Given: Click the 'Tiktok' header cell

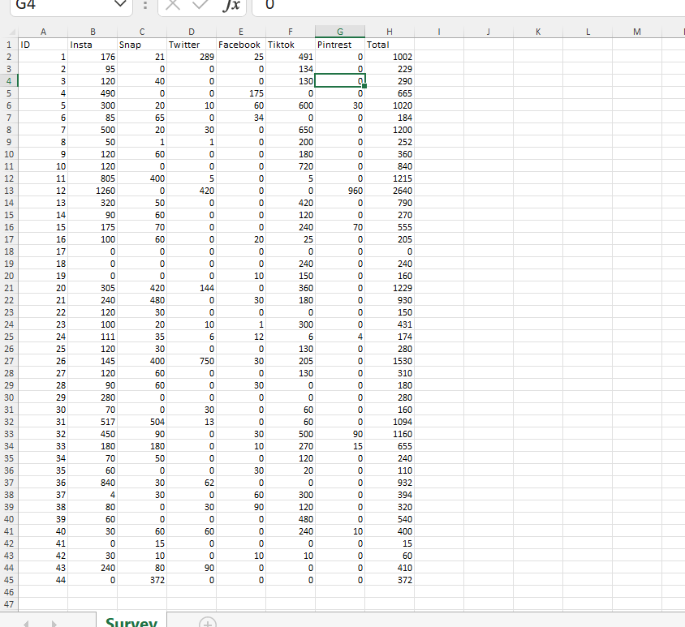Looking at the screenshot, I should coord(291,45).
